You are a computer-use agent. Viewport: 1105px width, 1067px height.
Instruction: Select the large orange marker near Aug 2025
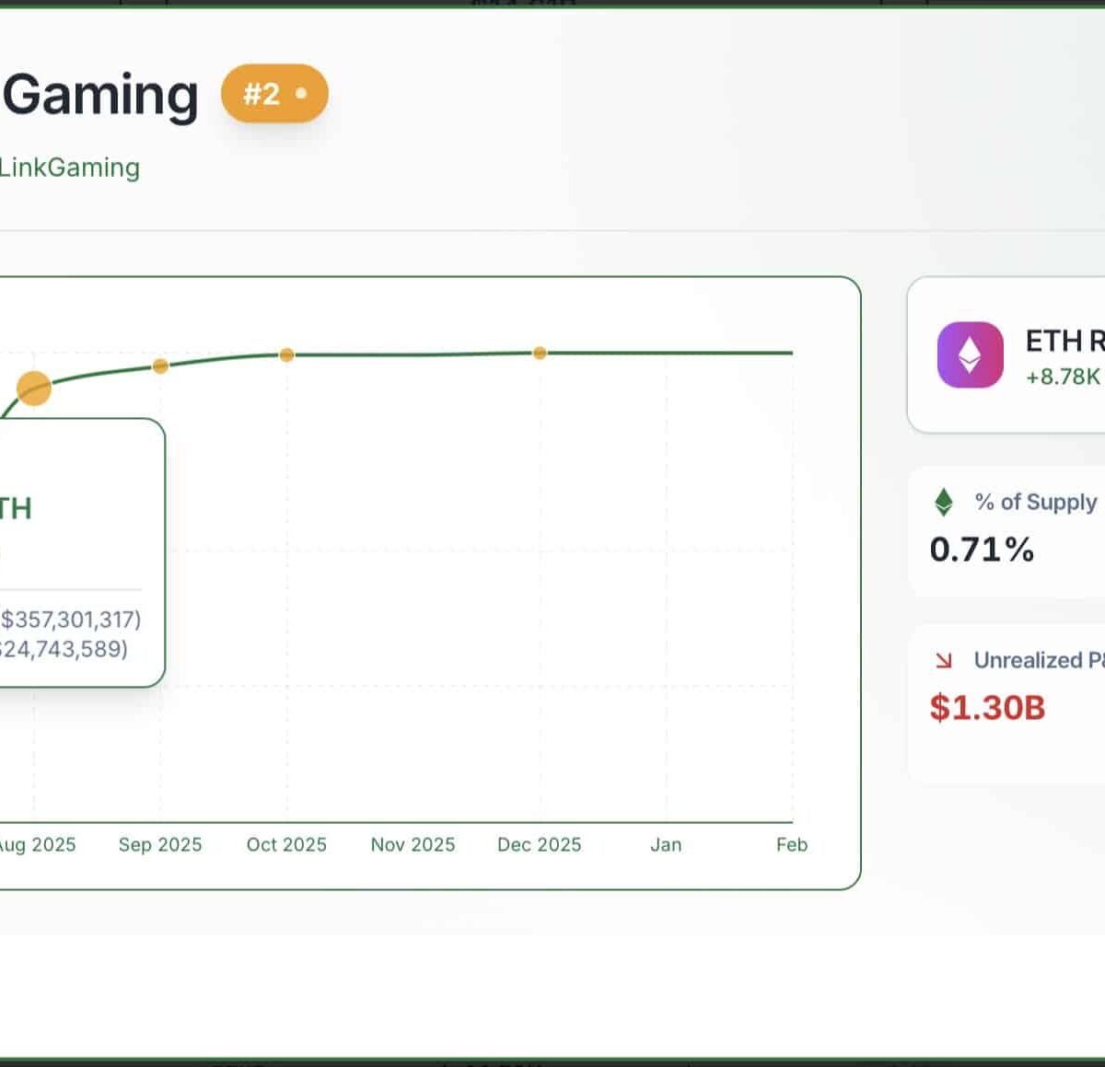pos(34,389)
